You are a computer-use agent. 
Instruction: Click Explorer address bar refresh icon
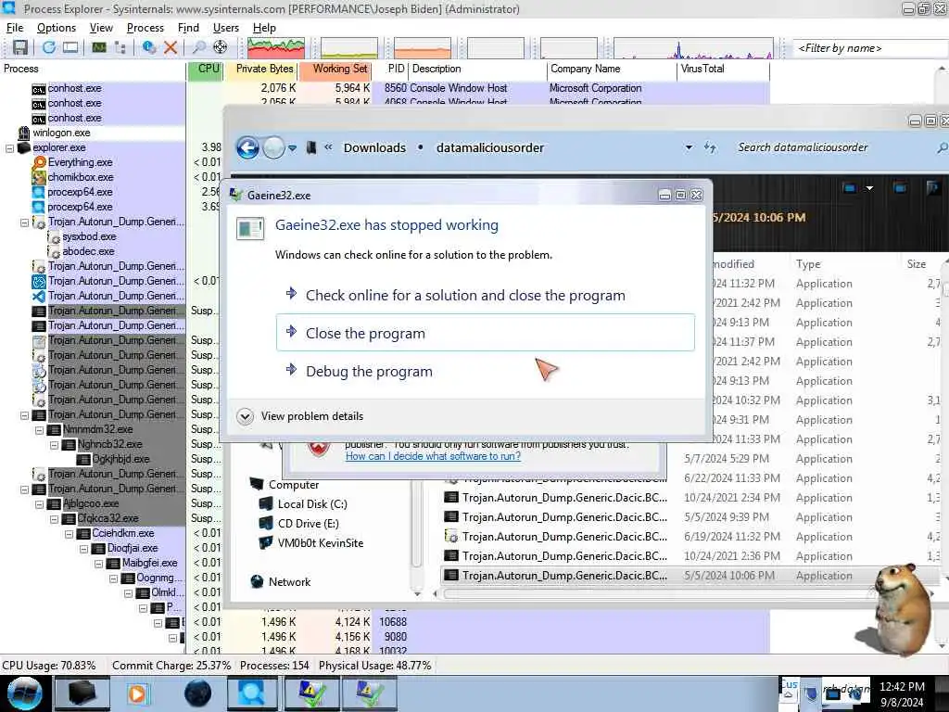point(711,148)
